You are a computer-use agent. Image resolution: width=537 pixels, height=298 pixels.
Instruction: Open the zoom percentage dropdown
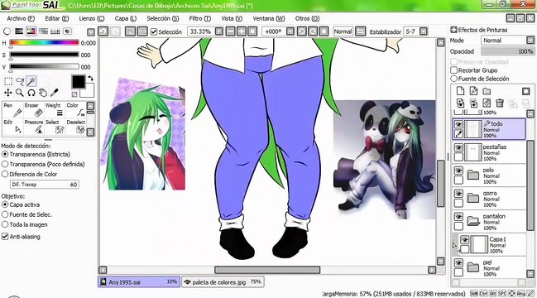(x=219, y=31)
